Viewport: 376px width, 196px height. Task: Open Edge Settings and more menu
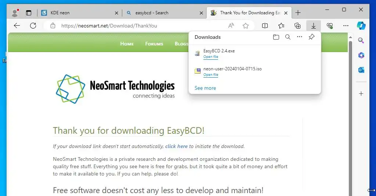click(346, 26)
